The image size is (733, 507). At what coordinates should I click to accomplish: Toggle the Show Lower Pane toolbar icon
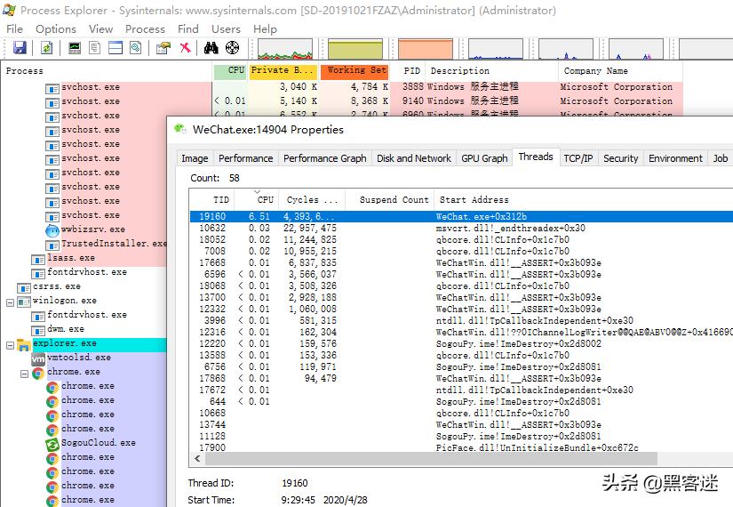[x=116, y=47]
